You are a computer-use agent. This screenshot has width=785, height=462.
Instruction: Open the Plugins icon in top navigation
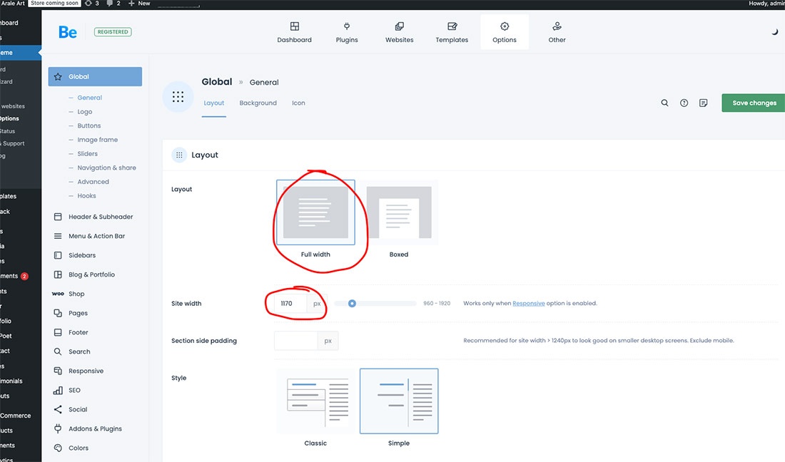point(347,26)
